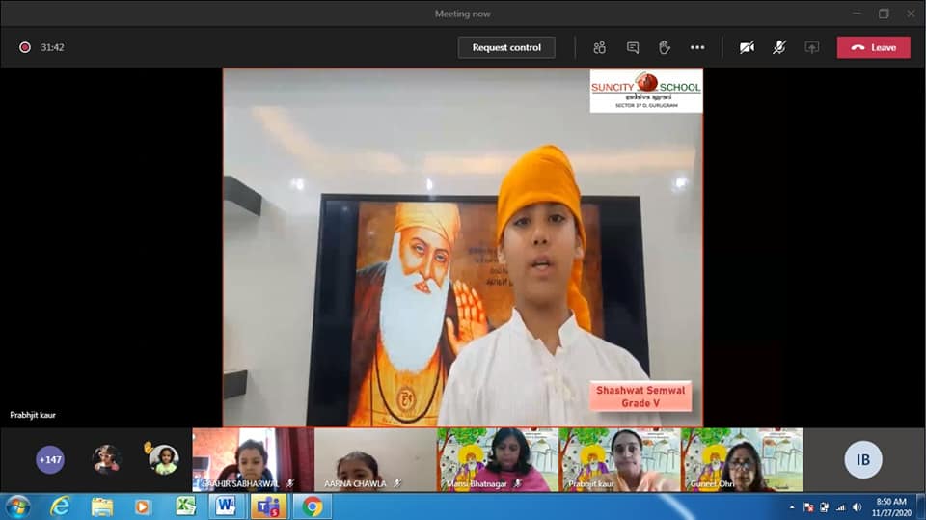Click the IB initials avatar
Screen dimensions: 926x520
click(x=862, y=459)
